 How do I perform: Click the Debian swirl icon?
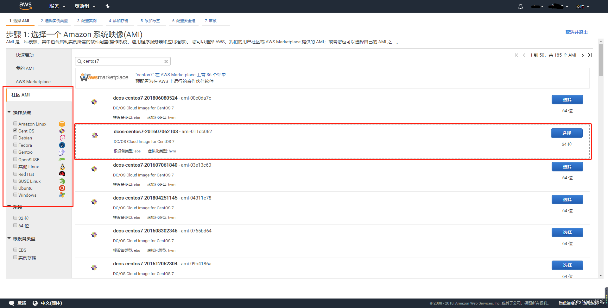pyautogui.click(x=62, y=138)
